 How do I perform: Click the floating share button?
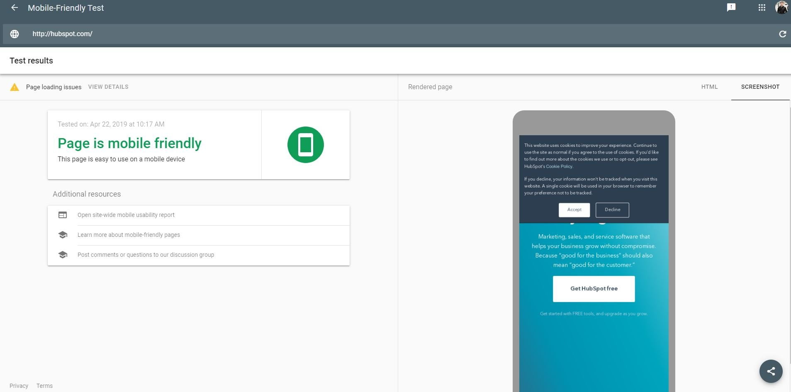pos(771,371)
